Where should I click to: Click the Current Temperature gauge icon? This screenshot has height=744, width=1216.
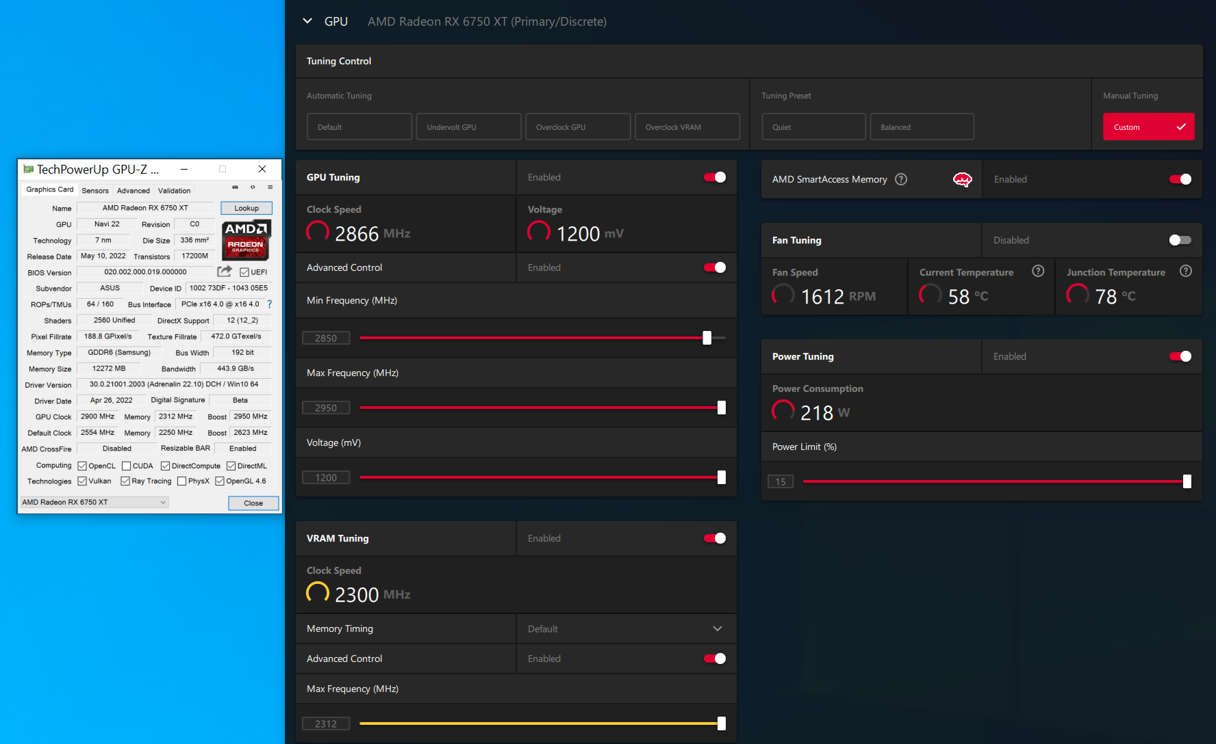(x=930, y=295)
